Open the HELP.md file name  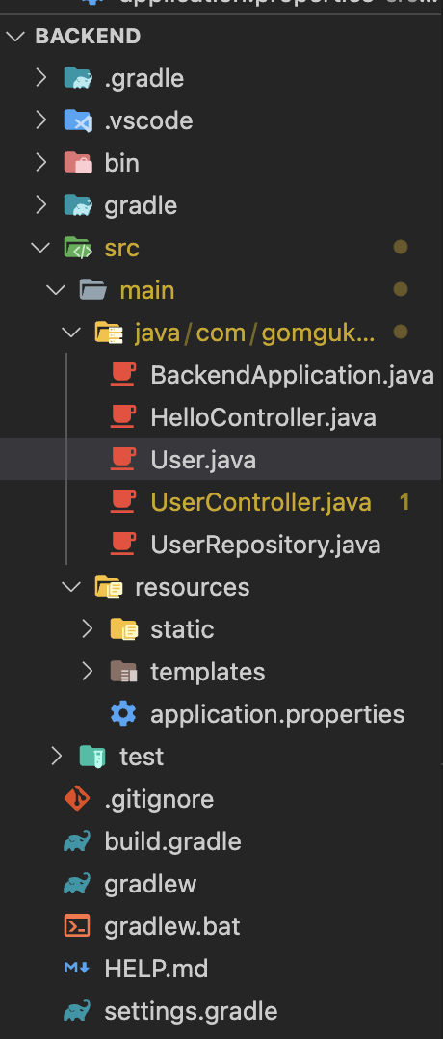coord(156,969)
